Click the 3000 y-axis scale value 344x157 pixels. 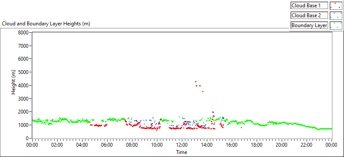click(23, 99)
